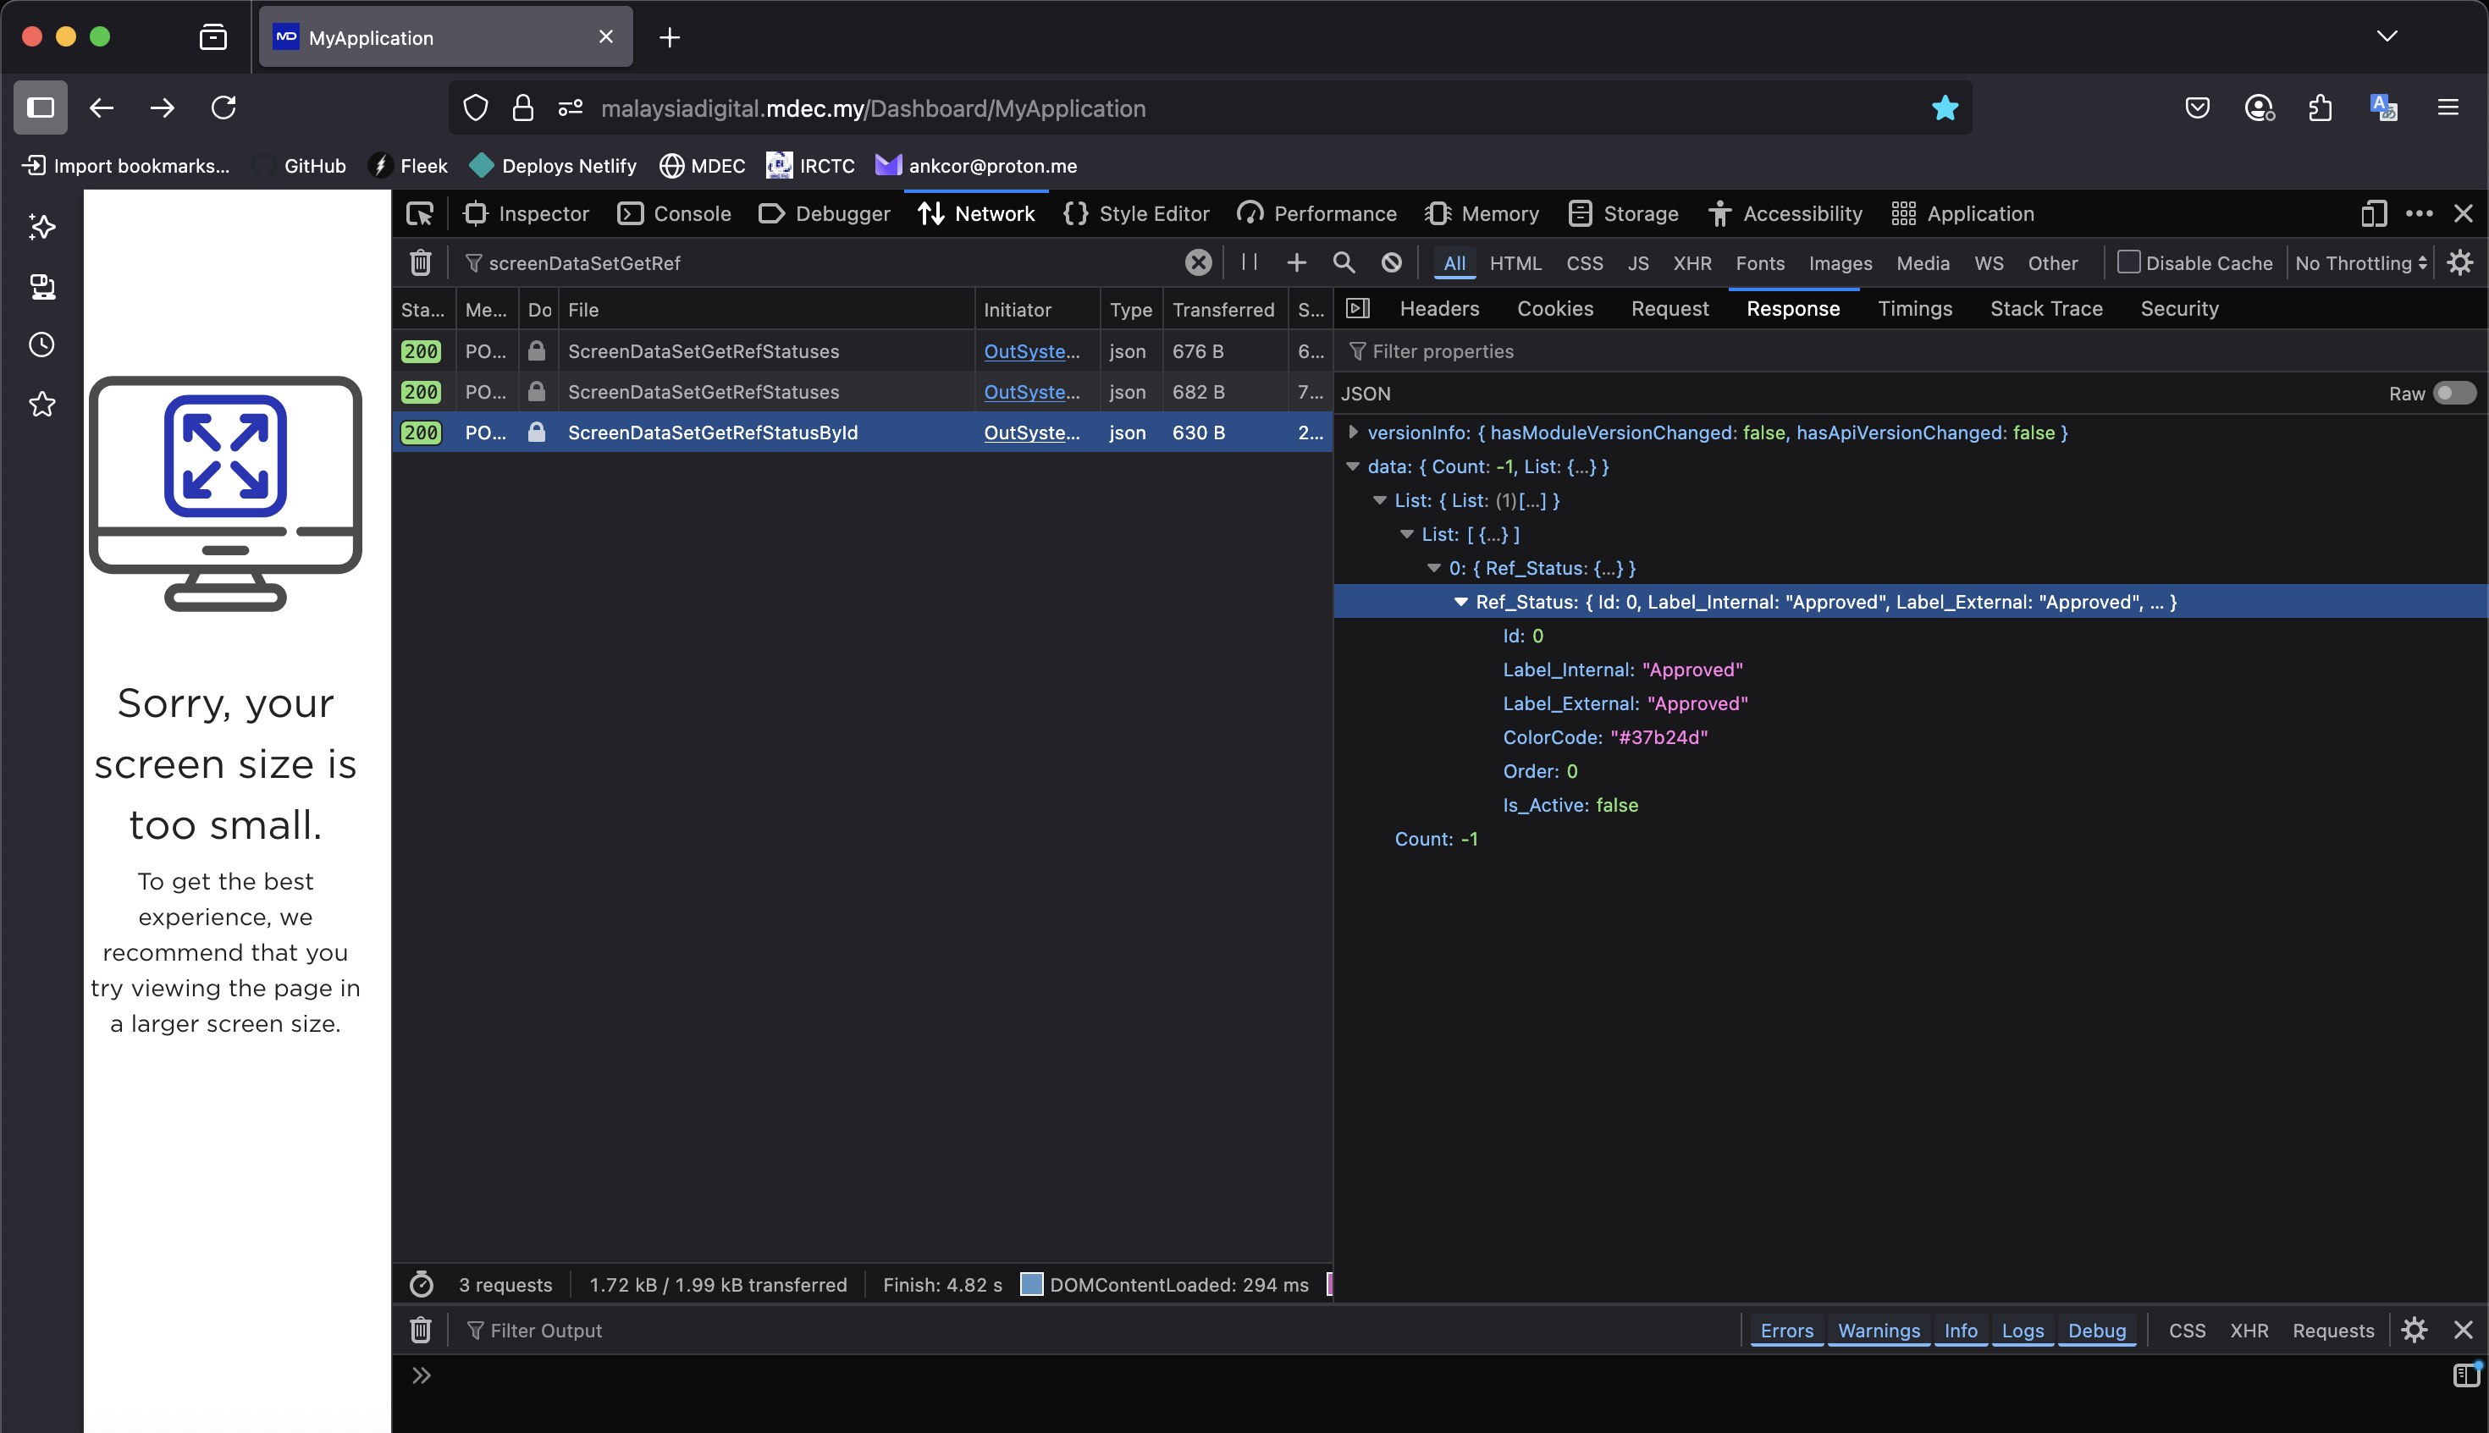Image resolution: width=2489 pixels, height=1433 pixels.
Task: Open network search magnifier
Action: (1344, 262)
